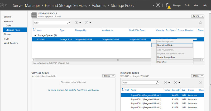
Task: Open the Virtual Disks TASKS dropdown
Action: coord(109,76)
